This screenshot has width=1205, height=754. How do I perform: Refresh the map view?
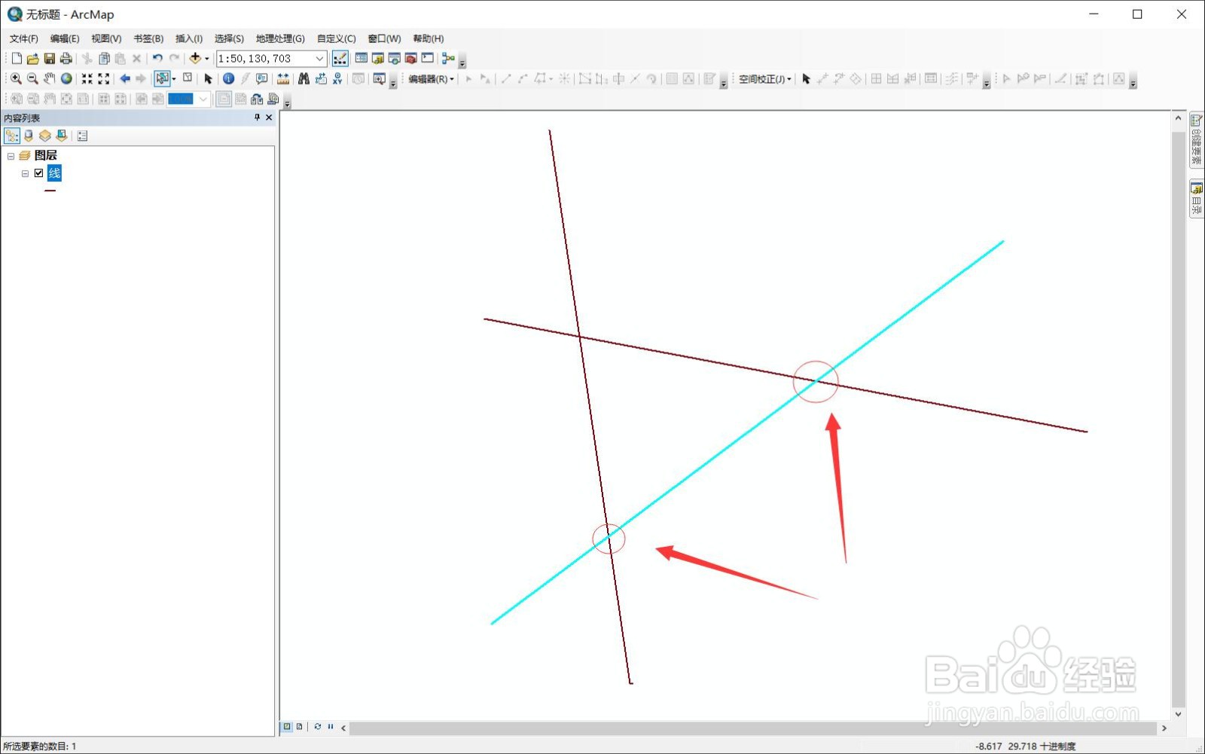318,727
